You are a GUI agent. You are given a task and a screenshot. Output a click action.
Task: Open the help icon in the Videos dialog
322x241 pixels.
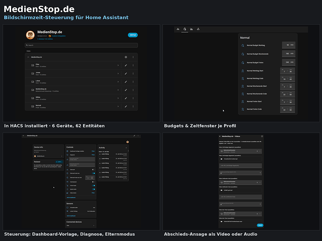(x=262, y=136)
